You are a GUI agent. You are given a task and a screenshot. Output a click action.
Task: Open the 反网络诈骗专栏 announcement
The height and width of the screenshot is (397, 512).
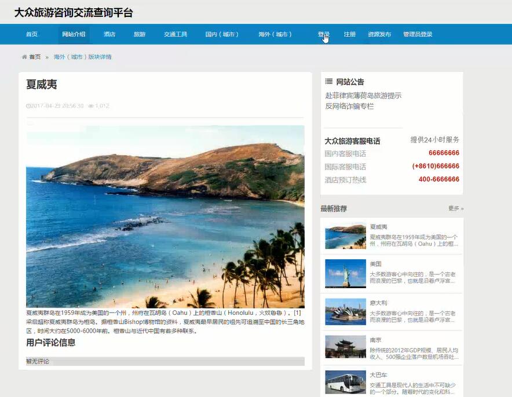tap(349, 106)
